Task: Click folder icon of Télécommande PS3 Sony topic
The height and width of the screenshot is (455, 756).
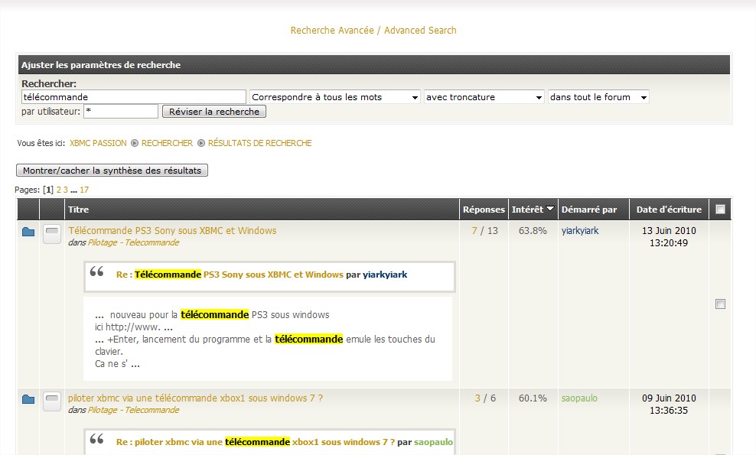Action: 28,232
